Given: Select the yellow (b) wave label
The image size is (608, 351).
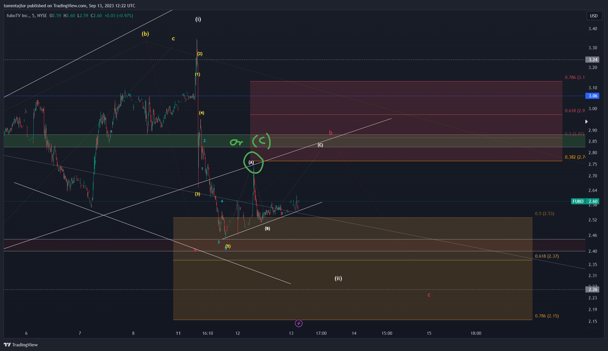Looking at the screenshot, I should click(x=145, y=34).
